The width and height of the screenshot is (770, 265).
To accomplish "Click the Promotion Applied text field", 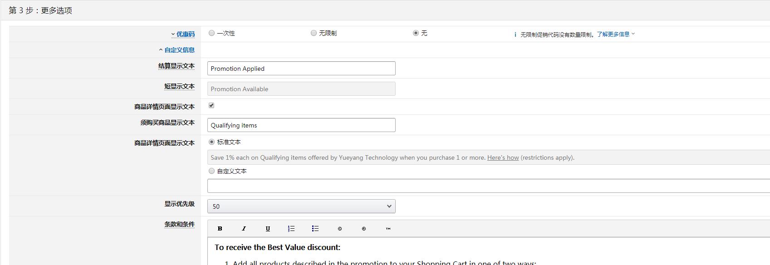I will click(x=301, y=69).
